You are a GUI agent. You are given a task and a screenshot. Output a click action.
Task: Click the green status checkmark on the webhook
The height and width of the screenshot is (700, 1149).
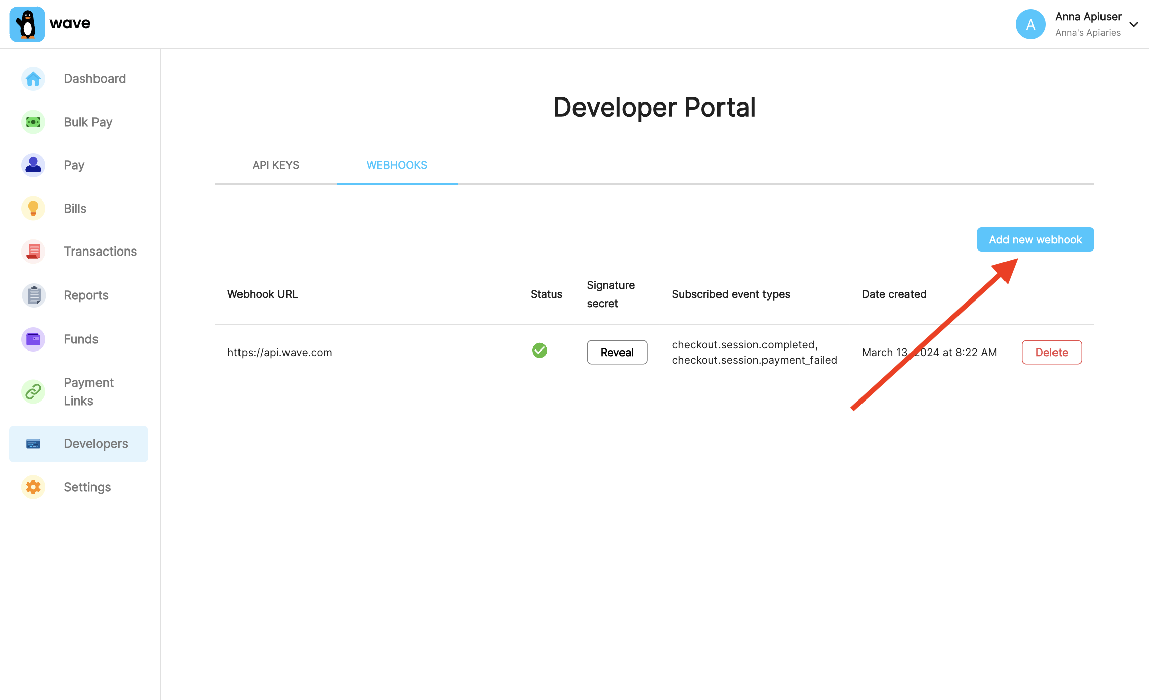(539, 351)
